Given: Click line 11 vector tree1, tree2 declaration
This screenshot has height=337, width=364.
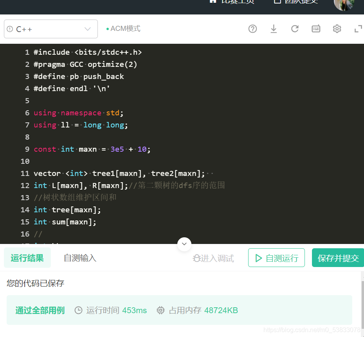Looking at the screenshot, I should (x=119, y=173).
